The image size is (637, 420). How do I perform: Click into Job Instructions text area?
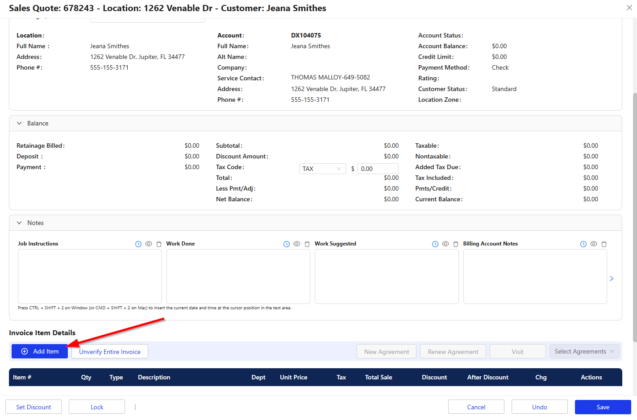pos(90,276)
